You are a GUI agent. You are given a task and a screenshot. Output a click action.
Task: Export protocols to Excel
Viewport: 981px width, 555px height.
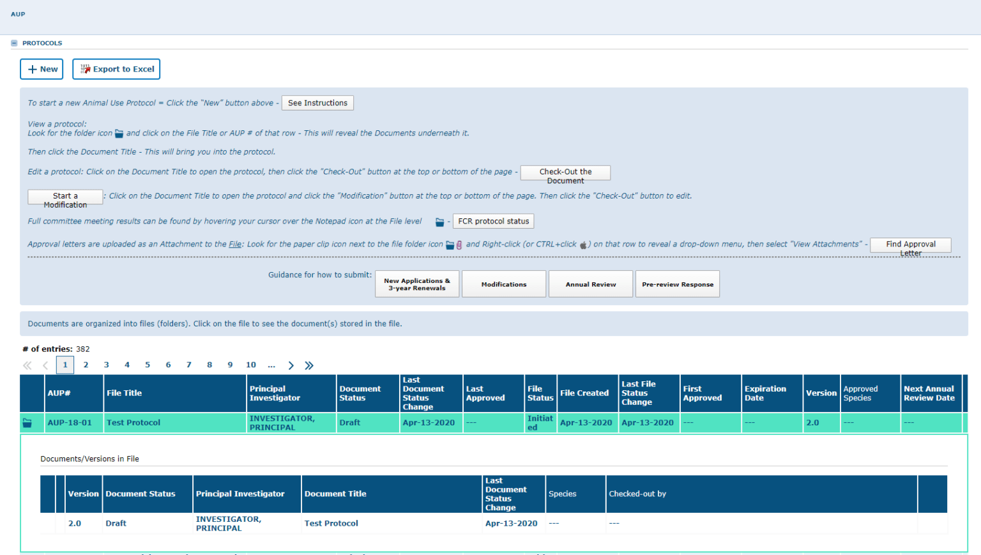116,69
